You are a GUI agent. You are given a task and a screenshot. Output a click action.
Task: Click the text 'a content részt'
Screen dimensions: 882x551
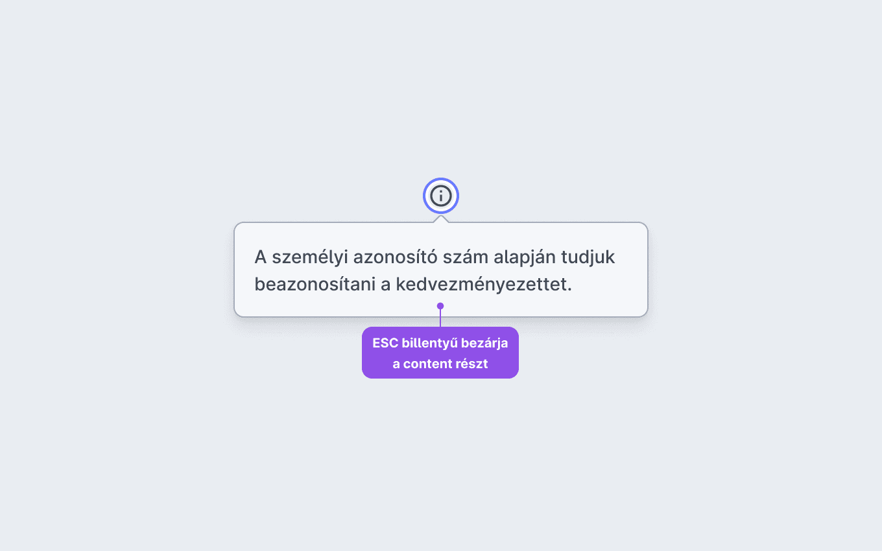(440, 364)
